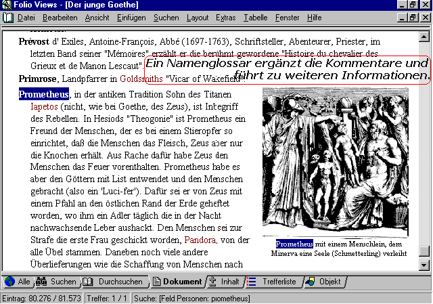Click the Primrose entry name
This screenshot has height=304, width=433.
[x=38, y=79]
